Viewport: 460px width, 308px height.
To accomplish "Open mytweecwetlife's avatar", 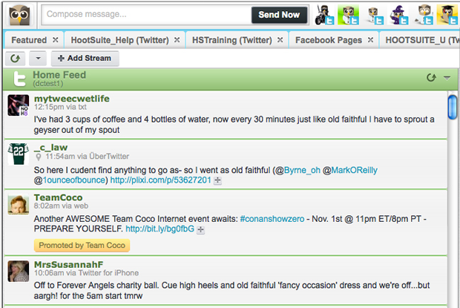I will click(x=19, y=105).
